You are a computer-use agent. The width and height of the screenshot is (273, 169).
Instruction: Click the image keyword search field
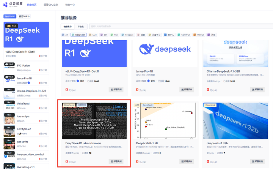(x=181, y=26)
